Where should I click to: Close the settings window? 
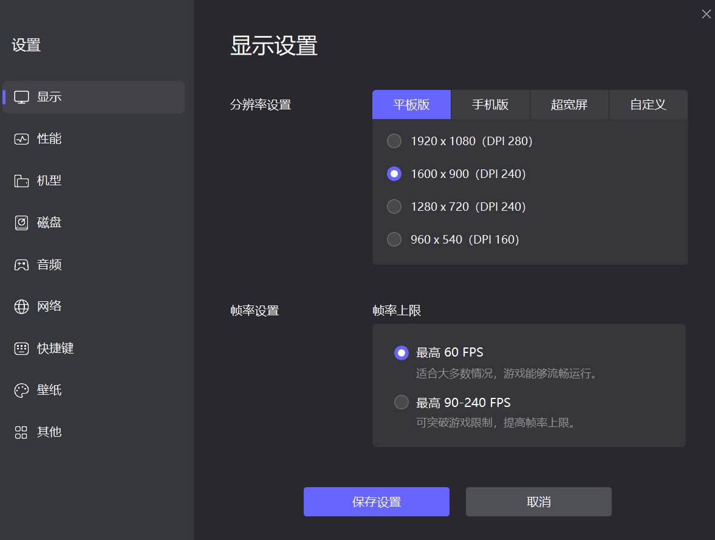click(706, 13)
